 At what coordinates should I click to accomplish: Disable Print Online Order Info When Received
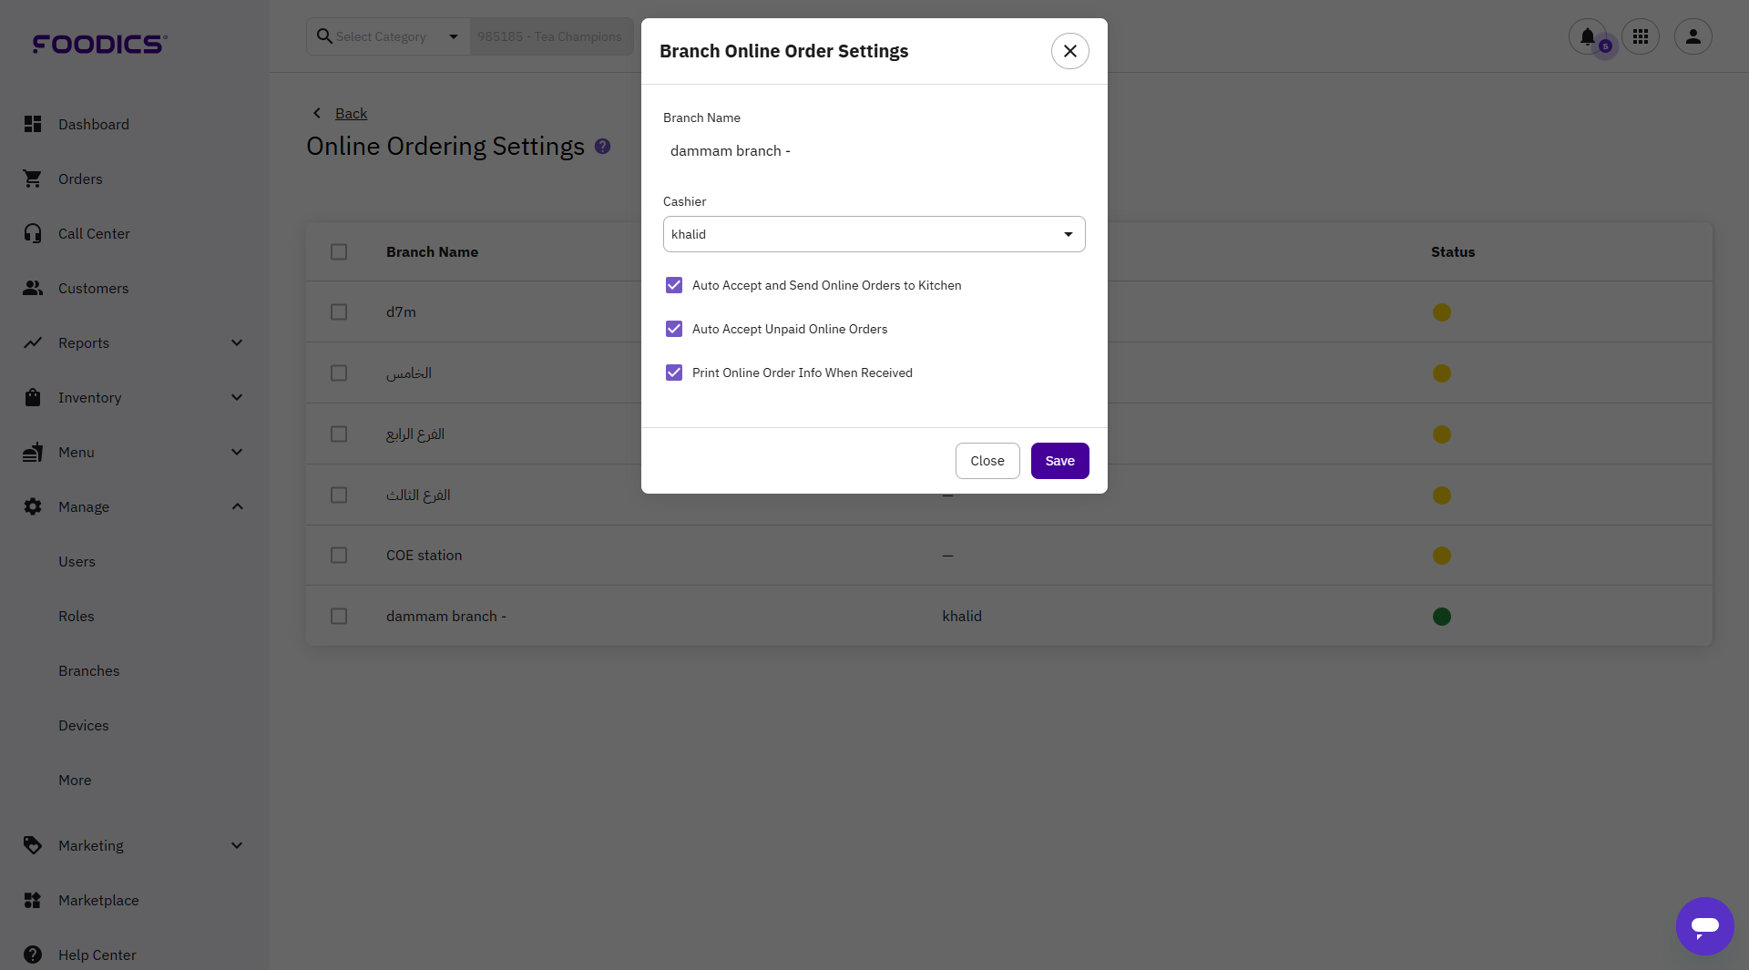[x=674, y=373]
